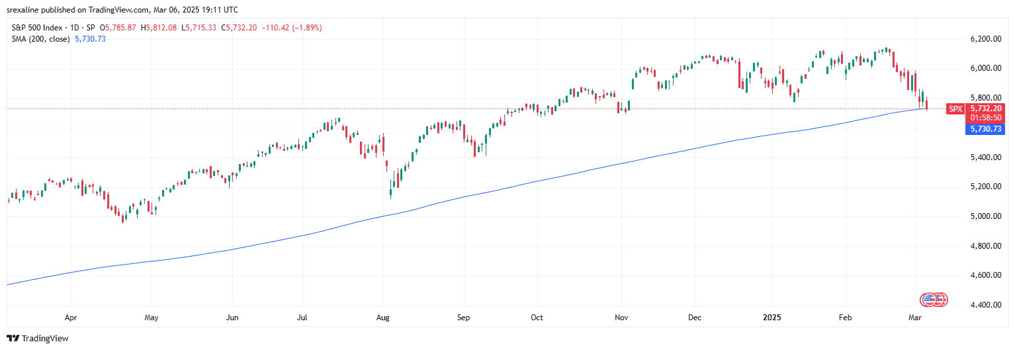Viewport: 1015px width, 350px height.
Task: Click the red SPX symbol label tag
Action: pos(955,109)
